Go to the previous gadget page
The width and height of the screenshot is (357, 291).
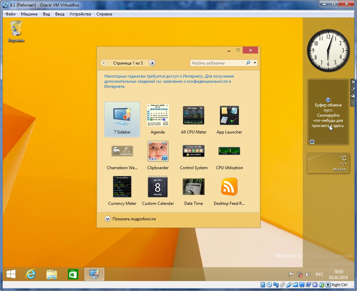(x=104, y=63)
